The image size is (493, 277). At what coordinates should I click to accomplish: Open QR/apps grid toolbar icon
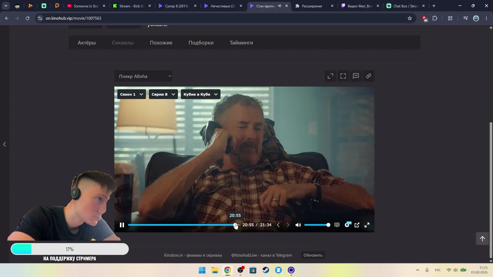pos(450,18)
